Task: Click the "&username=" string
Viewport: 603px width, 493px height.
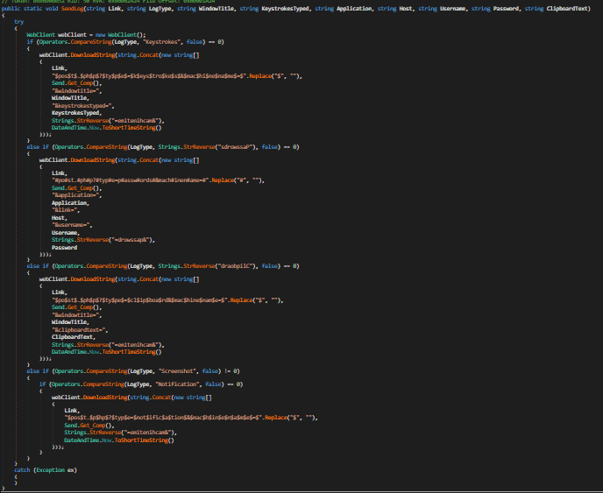Action: click(72, 225)
